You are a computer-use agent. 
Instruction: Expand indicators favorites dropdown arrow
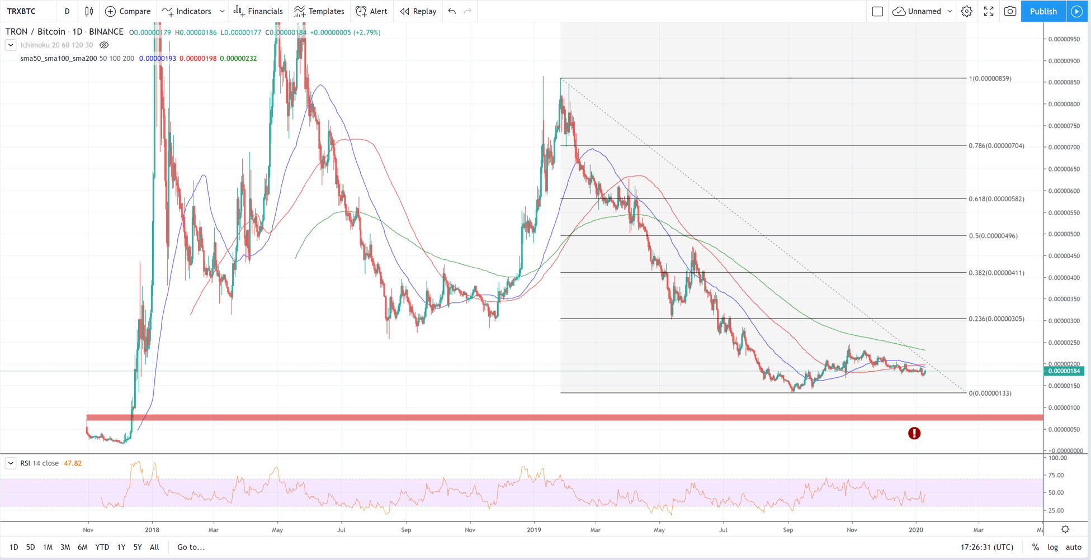tap(222, 11)
